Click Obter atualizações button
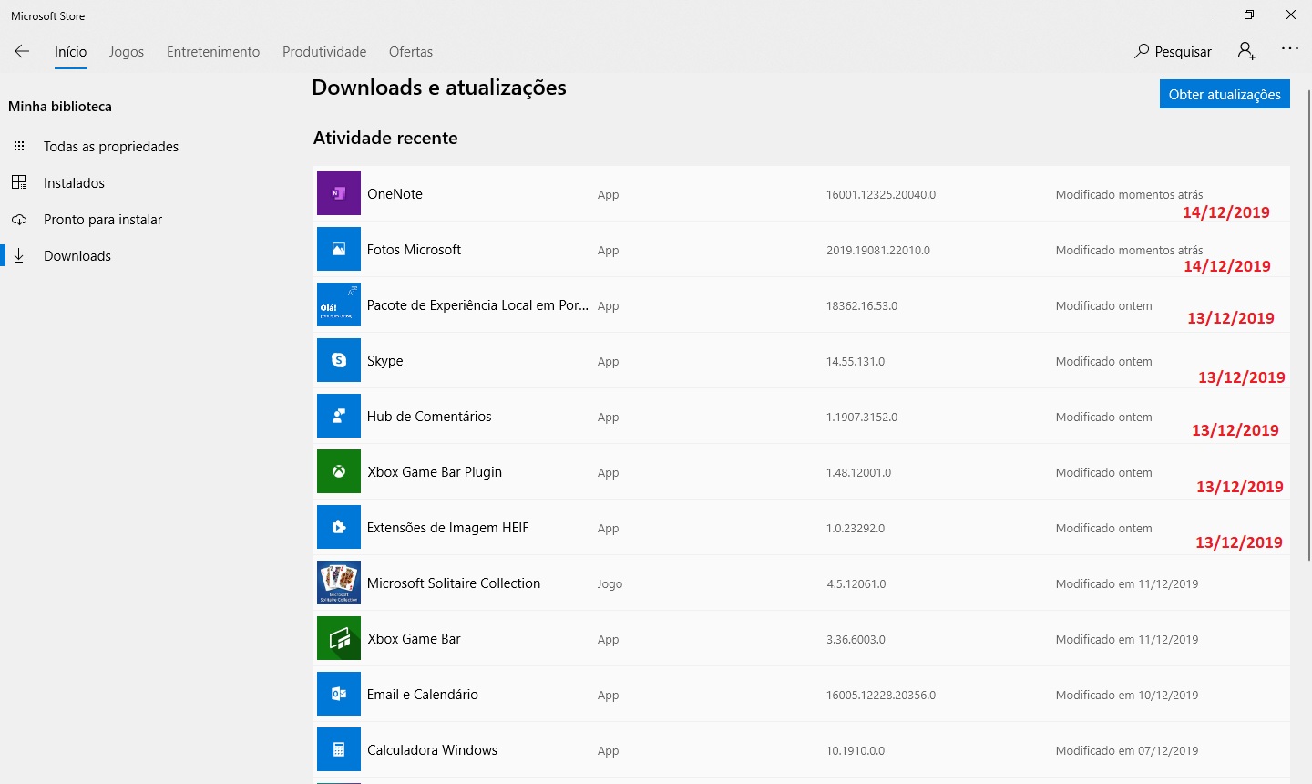 (1225, 94)
